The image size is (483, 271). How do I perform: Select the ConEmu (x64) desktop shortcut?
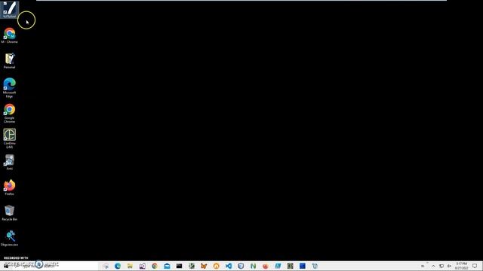(9, 139)
